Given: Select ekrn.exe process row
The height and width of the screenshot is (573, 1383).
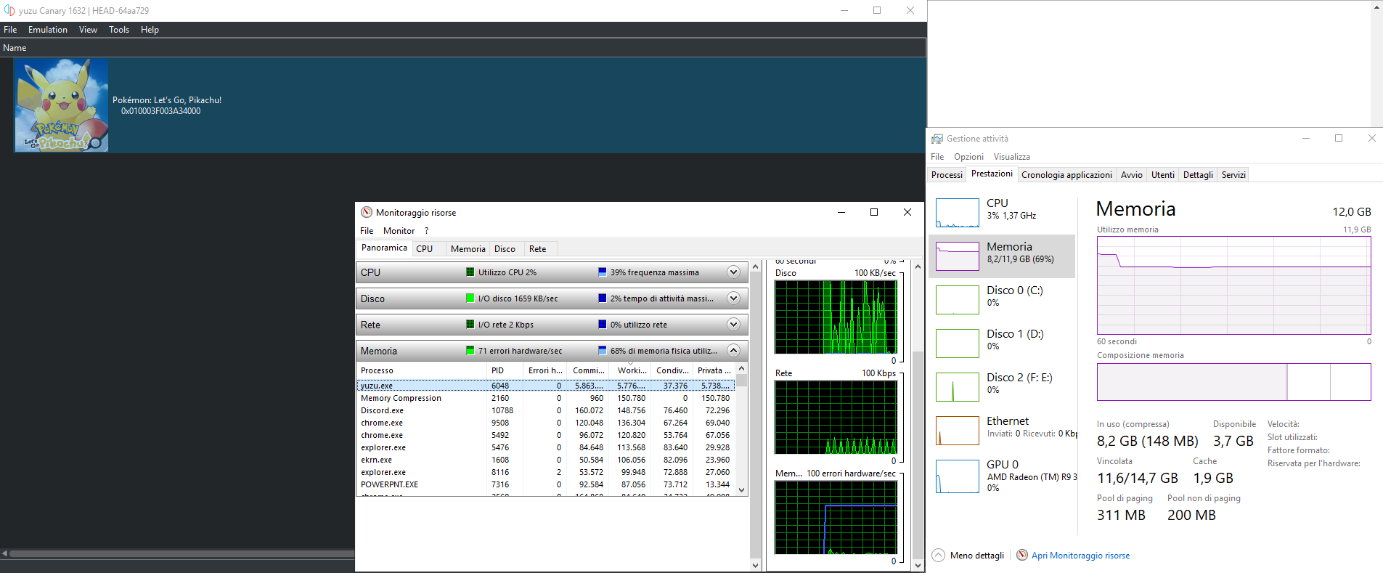Looking at the screenshot, I should click(546, 460).
